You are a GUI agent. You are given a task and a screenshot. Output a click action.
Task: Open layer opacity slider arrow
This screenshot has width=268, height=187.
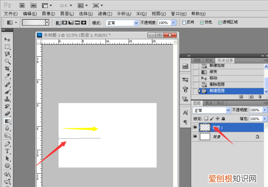click(265, 110)
